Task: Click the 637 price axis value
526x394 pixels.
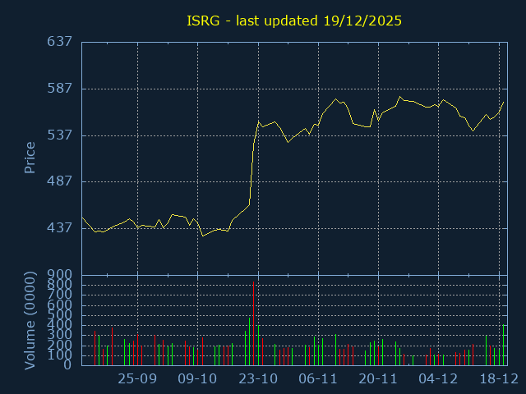Action: (x=60, y=42)
